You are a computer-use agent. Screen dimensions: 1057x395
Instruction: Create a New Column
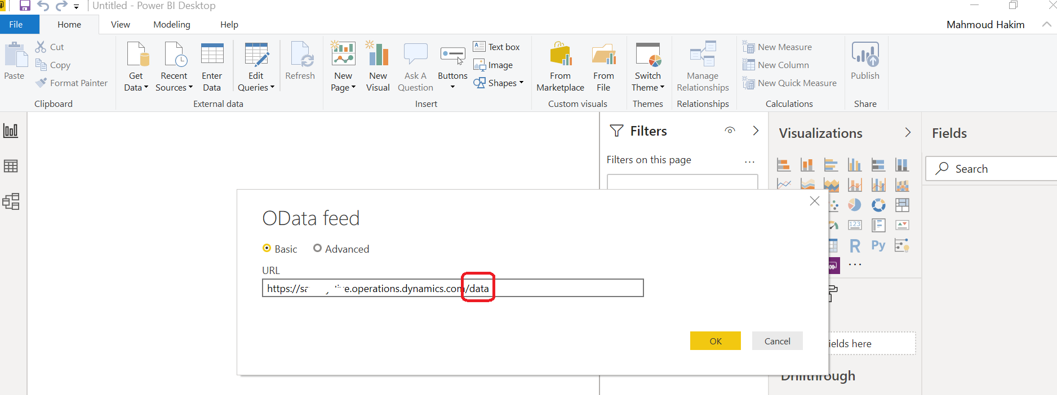click(x=775, y=65)
